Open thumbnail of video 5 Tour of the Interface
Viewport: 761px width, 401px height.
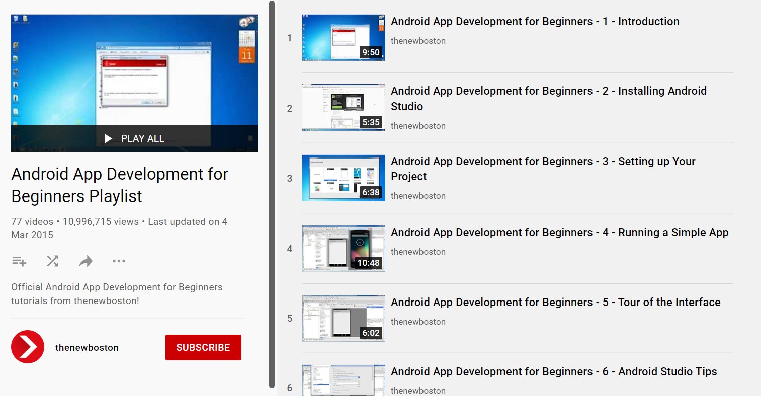point(344,318)
